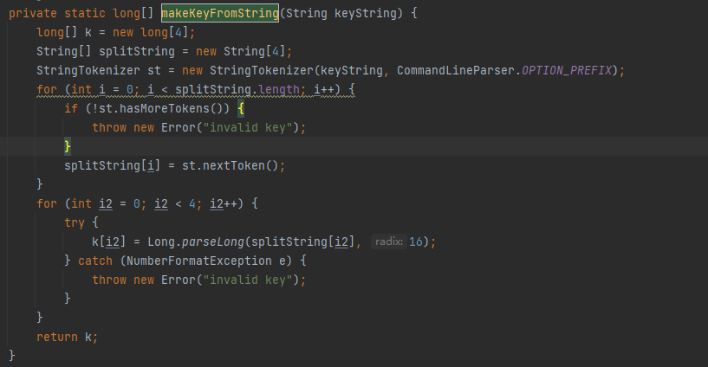The width and height of the screenshot is (708, 367).
Task: Click the try keyword
Action: point(75,222)
